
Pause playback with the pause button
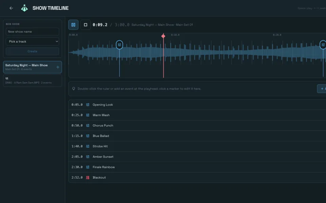point(73,25)
